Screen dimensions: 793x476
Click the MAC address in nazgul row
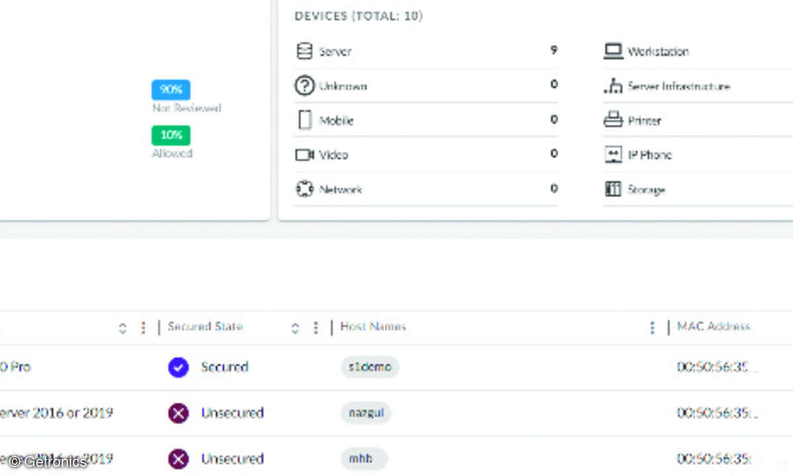(718, 413)
